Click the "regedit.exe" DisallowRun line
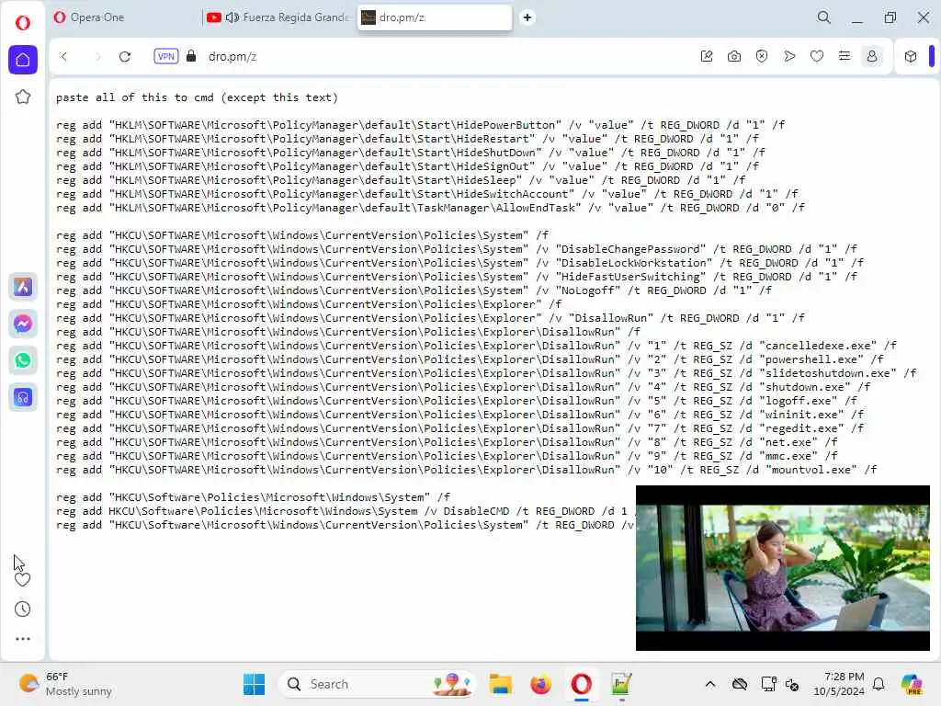 (x=459, y=428)
